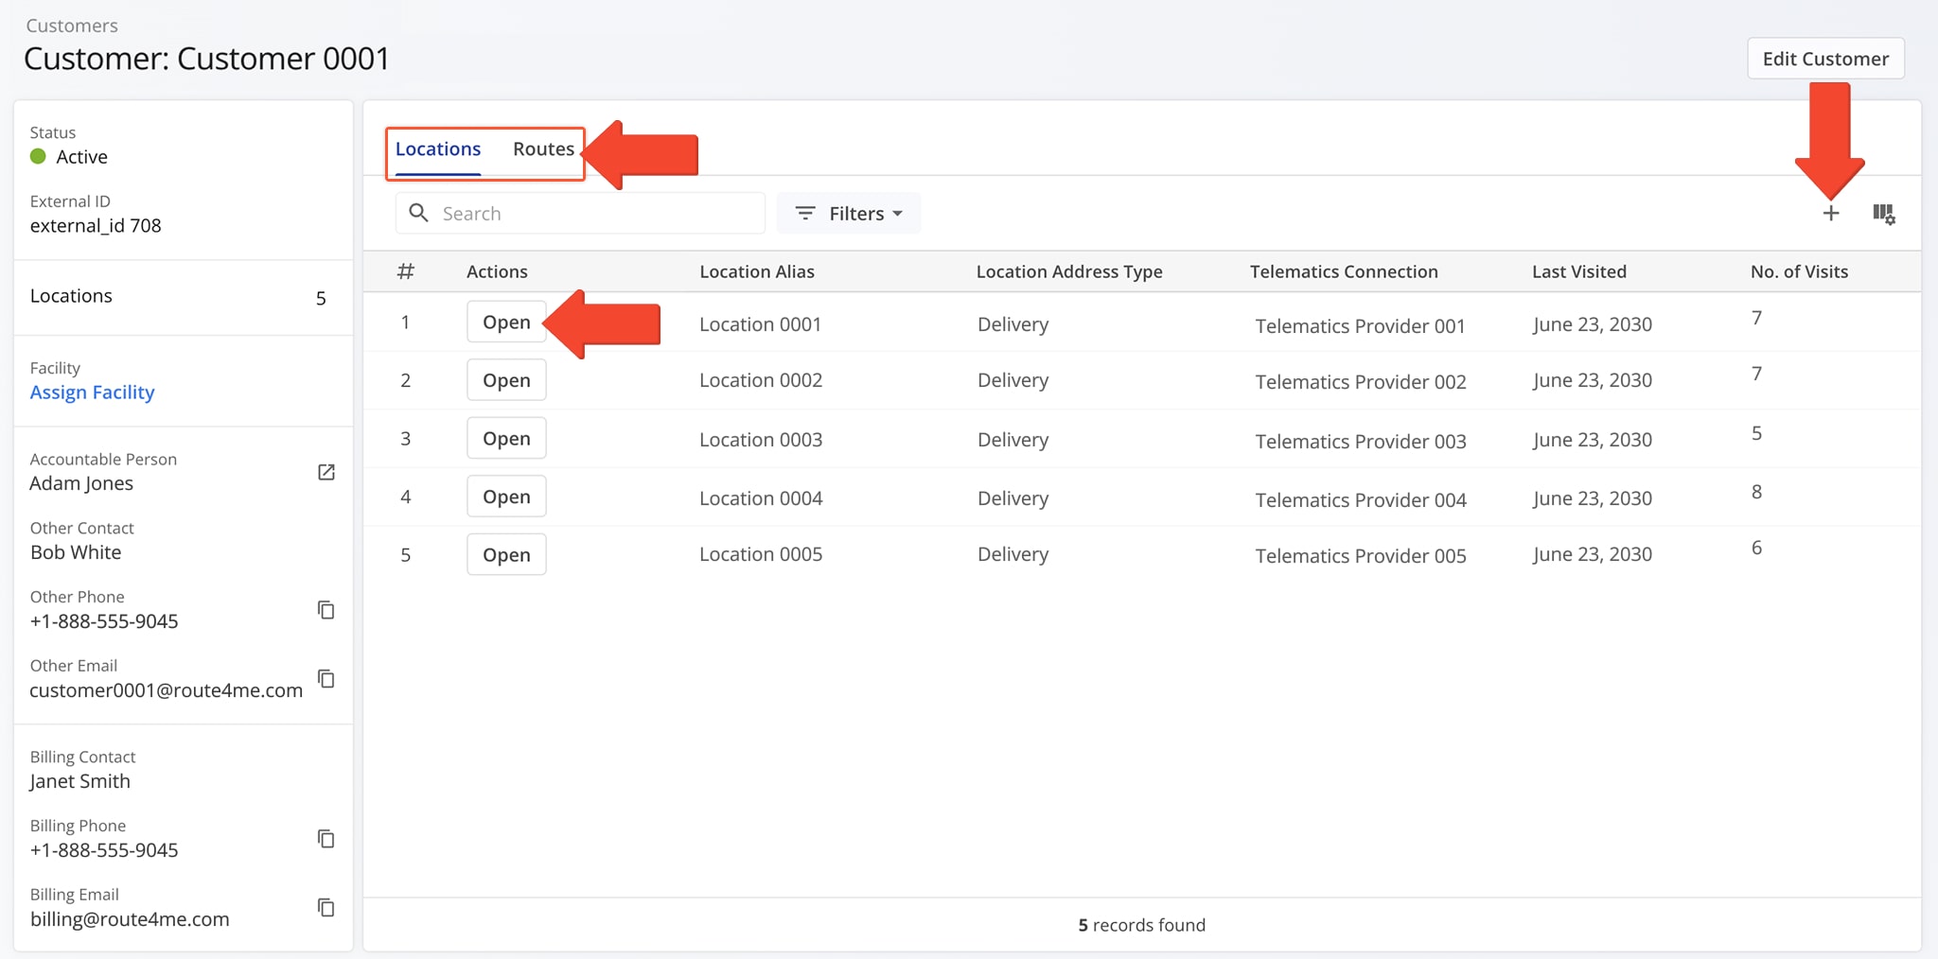Click the Customers breadcrumb at the top
Image resolution: width=1938 pixels, height=959 pixels.
tap(71, 26)
